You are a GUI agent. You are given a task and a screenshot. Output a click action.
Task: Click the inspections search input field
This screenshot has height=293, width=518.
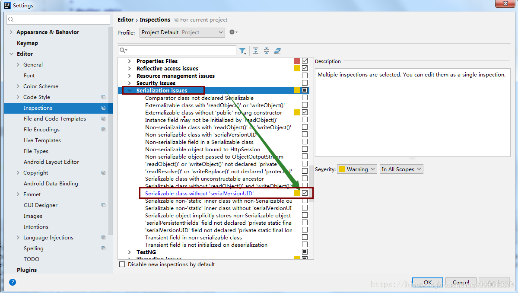[177, 50]
